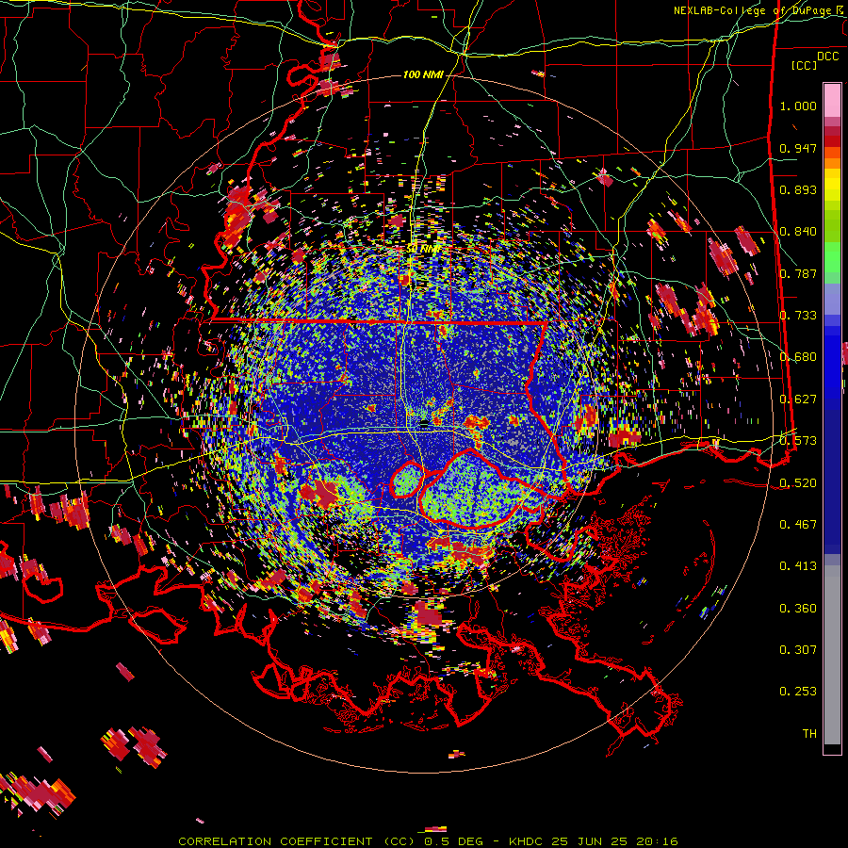Select the 0.413 legend value
Viewport: 848px width, 848px height.
(x=798, y=566)
